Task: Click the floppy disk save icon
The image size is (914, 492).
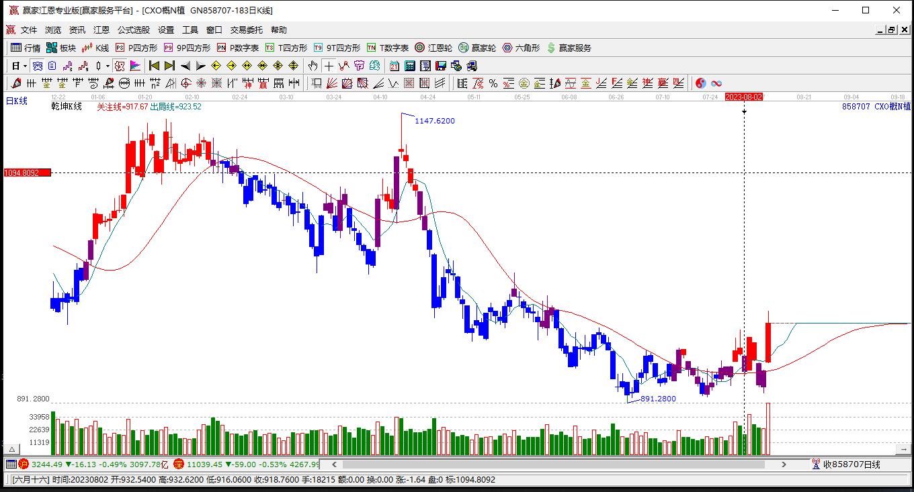Action: pos(441,66)
